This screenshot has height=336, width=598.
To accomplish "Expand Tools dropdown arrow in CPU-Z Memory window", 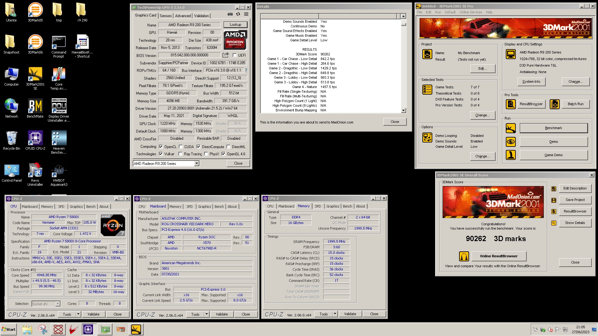I will 335,314.
